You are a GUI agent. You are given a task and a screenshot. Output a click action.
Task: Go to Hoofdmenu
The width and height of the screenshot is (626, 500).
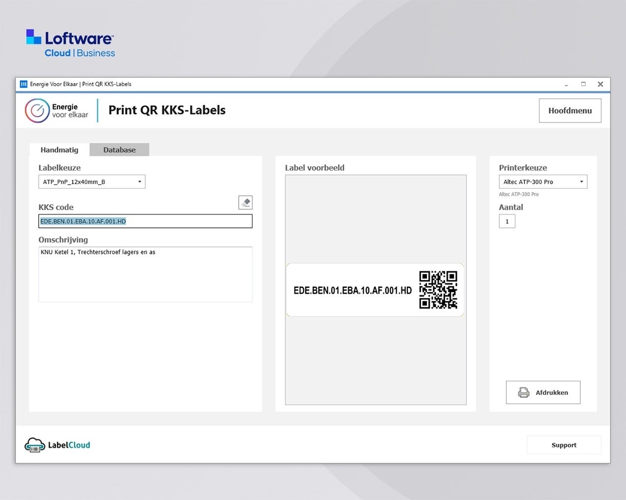(570, 111)
